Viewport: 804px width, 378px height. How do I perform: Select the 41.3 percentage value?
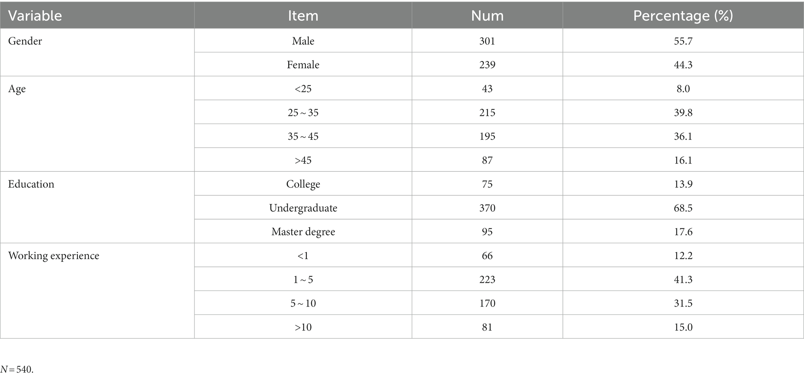683,279
